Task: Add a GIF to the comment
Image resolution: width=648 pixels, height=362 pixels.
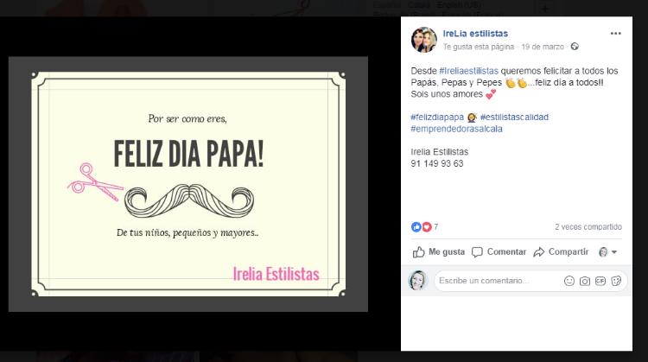Action: (600, 281)
